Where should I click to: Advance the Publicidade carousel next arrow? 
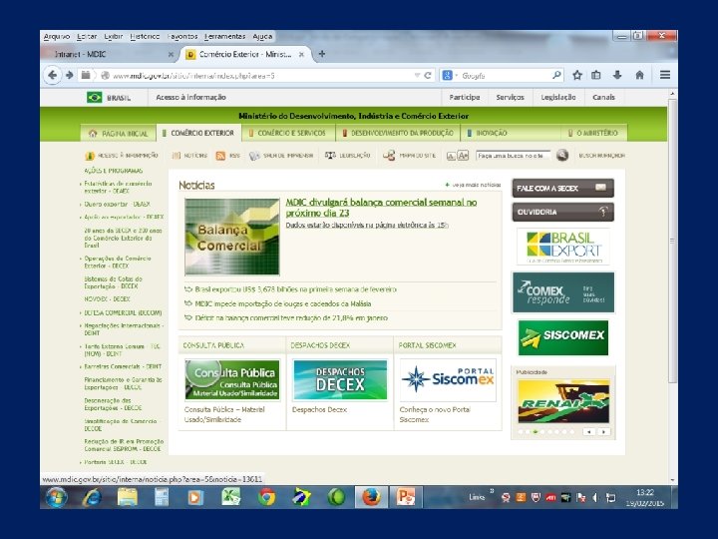point(603,432)
